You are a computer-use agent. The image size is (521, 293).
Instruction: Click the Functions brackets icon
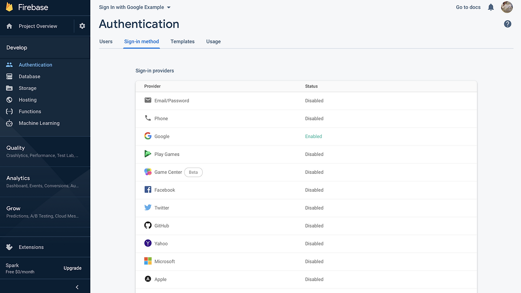9,112
